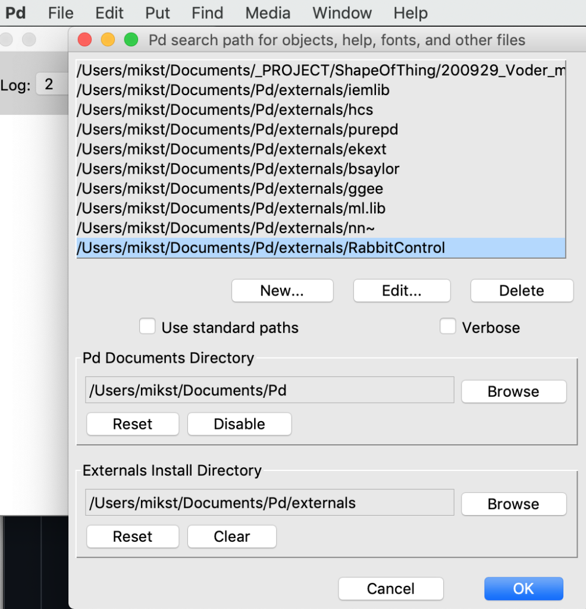Screen dimensions: 586x609
Task: Click the Externals Install Directory path field
Action: [270, 503]
